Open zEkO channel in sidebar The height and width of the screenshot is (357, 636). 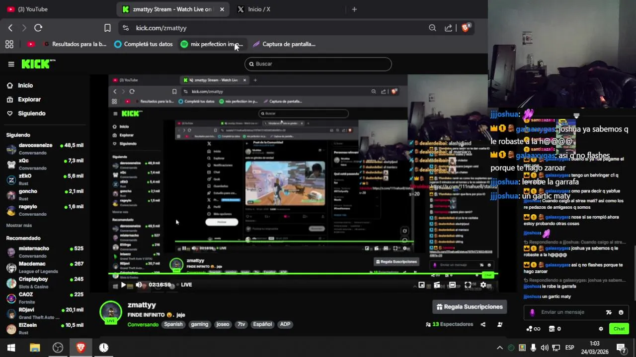pos(45,179)
